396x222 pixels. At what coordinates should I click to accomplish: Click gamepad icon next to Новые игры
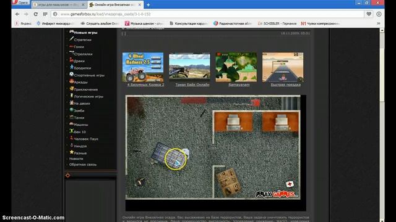pos(72,31)
